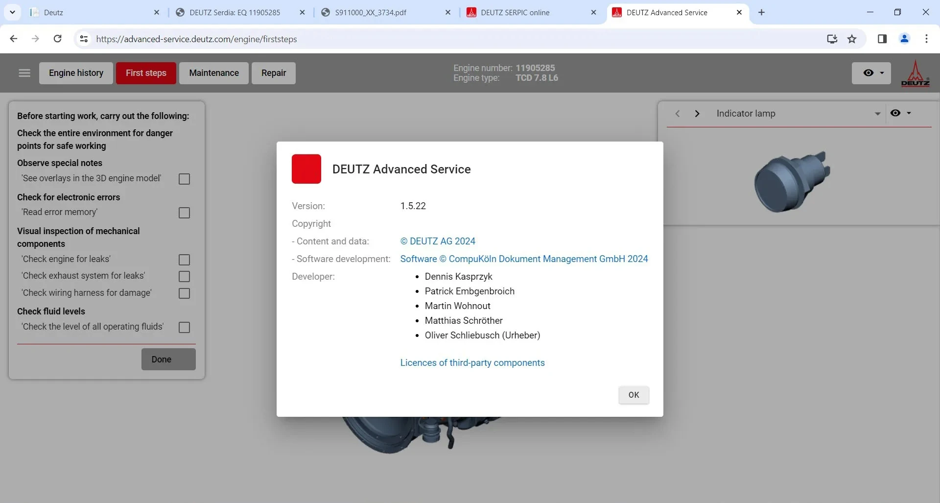Click engine type TCD 7.8 L6
This screenshot has width=940, height=503.
tap(537, 78)
